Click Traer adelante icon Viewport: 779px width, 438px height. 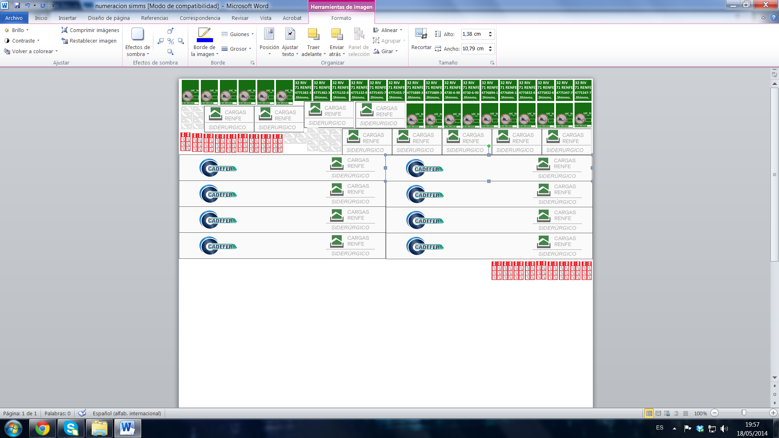[313, 35]
